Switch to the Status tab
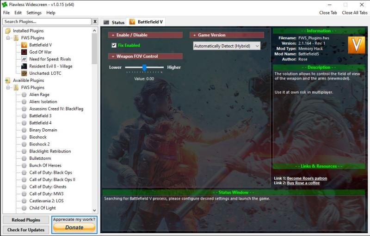Image resolution: width=370 pixels, height=236 pixels. (114, 22)
